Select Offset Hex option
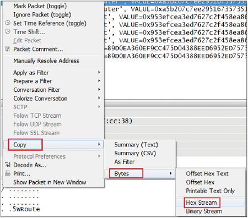This screenshot has height=218, width=248. click(x=200, y=182)
